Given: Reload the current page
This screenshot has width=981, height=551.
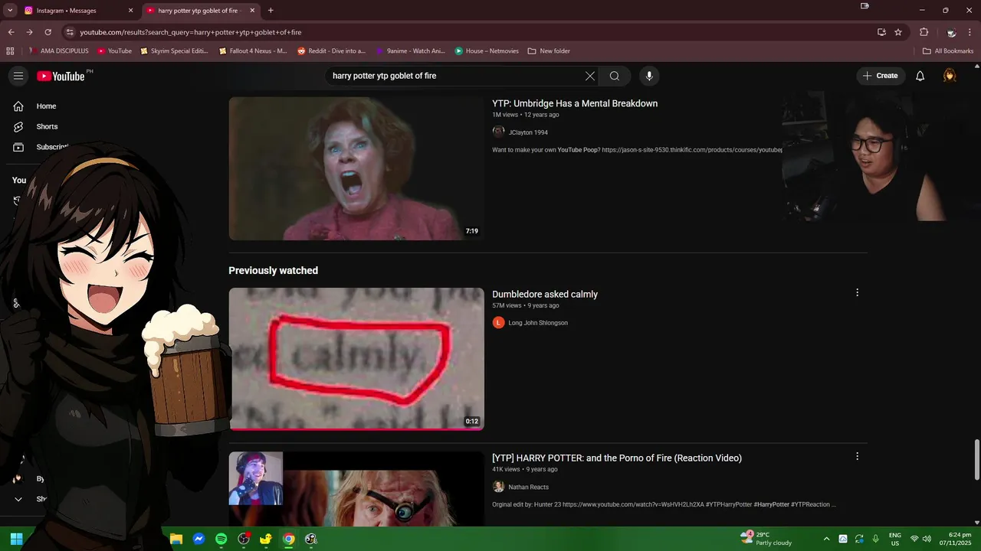Looking at the screenshot, I should [48, 32].
